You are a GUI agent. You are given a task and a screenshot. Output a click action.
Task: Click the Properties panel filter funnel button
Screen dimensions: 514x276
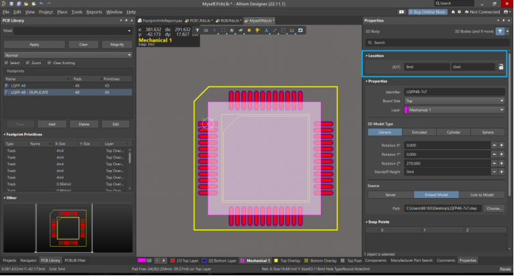[500, 31]
